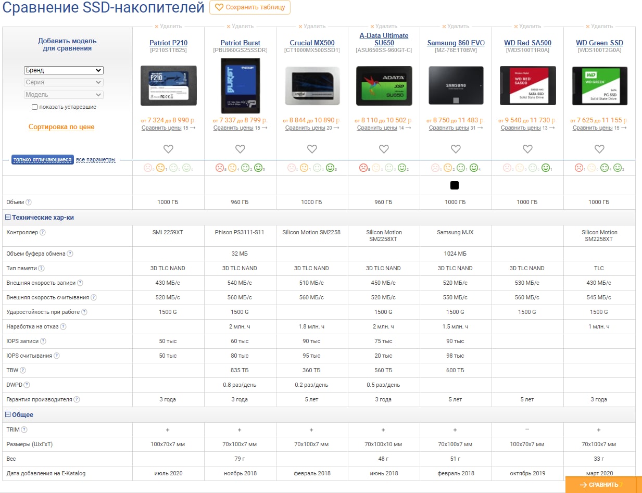Image resolution: width=642 pixels, height=493 pixels.
Task: Click 1024 МБ buffer value
Action: pyautogui.click(x=456, y=254)
